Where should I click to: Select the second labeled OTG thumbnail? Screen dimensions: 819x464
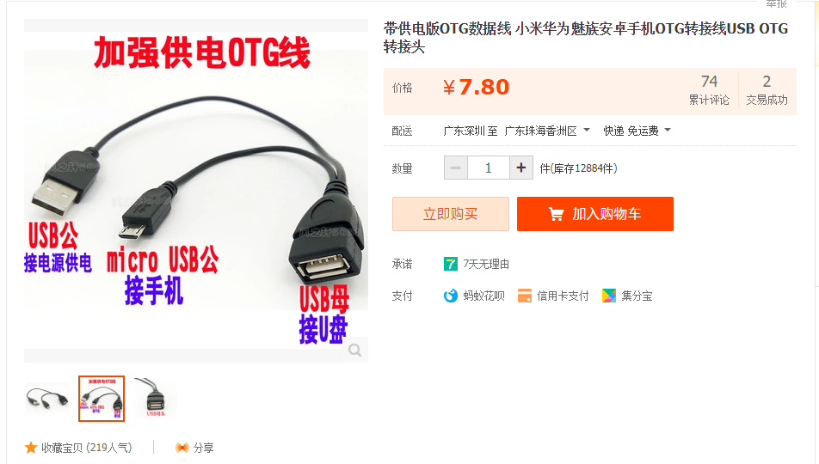pyautogui.click(x=102, y=399)
